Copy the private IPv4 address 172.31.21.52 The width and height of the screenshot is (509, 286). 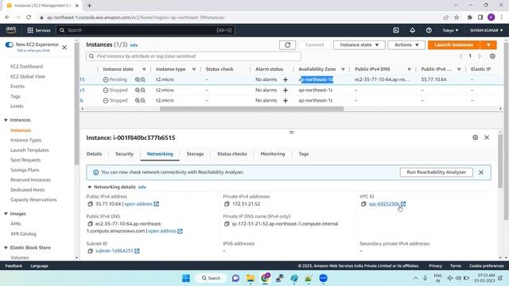227,204
